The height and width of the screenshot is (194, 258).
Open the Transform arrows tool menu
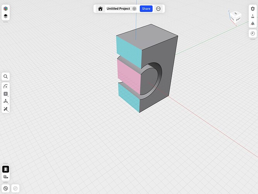(x=5, y=101)
